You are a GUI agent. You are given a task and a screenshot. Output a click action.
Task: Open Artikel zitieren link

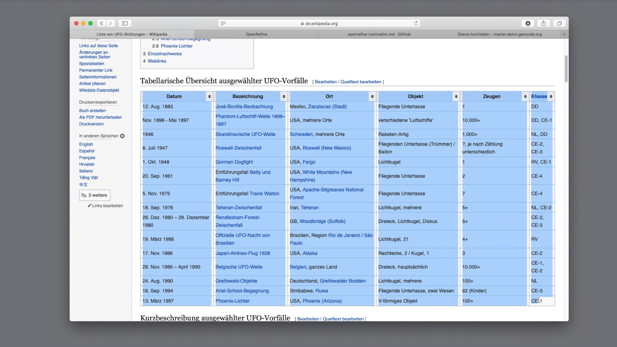click(92, 84)
